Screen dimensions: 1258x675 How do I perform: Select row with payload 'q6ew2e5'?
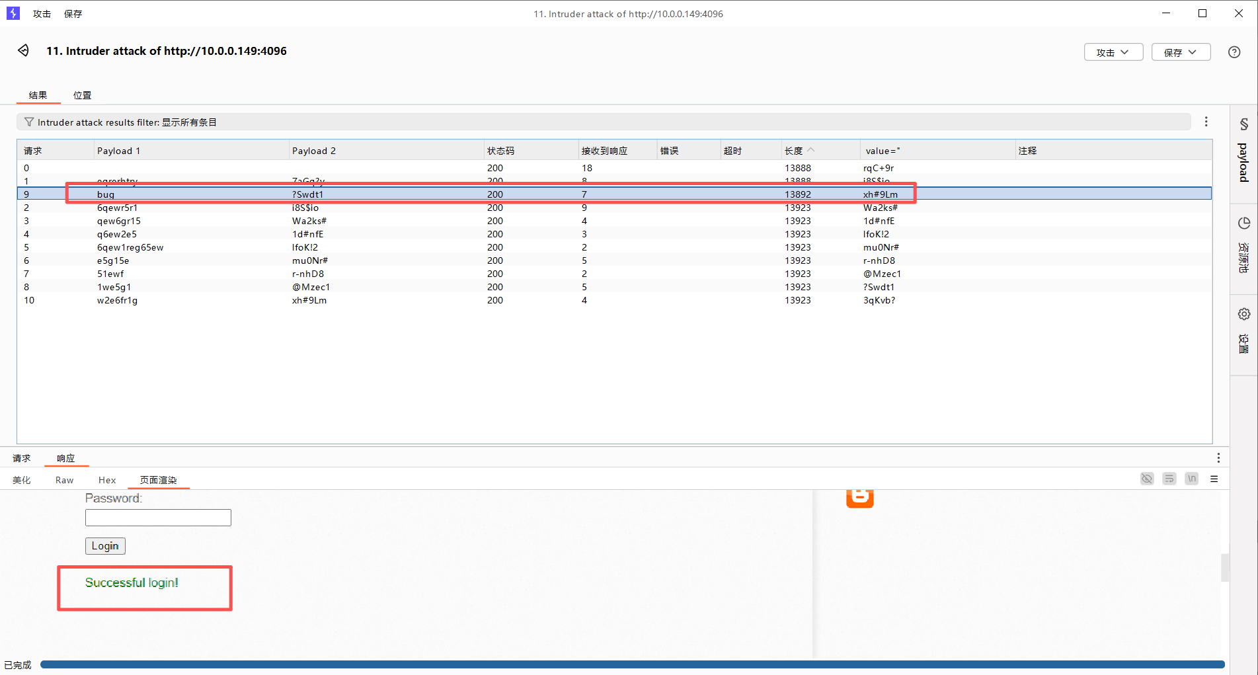[x=614, y=234]
